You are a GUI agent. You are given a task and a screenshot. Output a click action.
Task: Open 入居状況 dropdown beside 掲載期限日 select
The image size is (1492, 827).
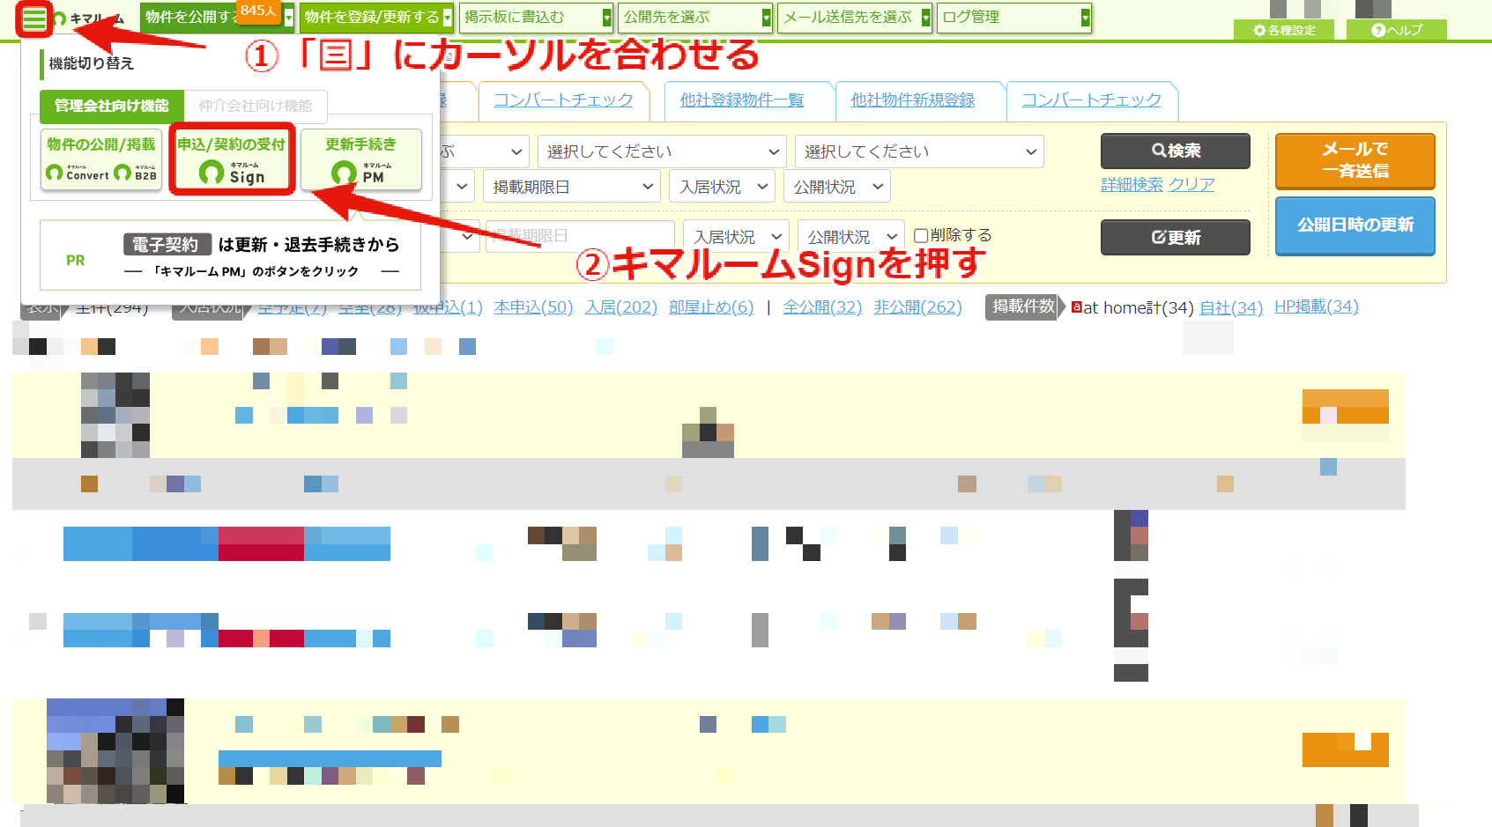click(x=722, y=187)
